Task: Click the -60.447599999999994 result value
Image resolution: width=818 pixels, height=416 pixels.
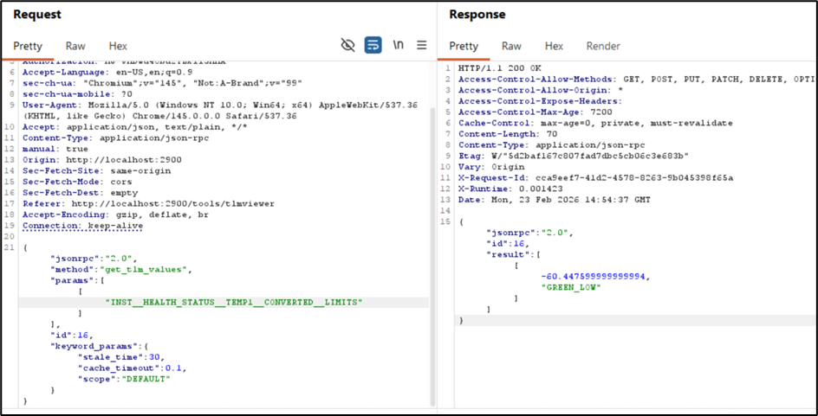Action: 594,277
